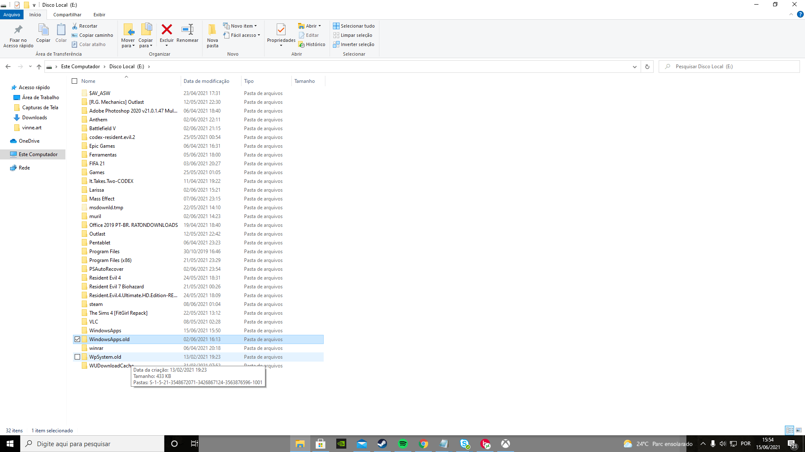Click the Copiar ribbon icon
The width and height of the screenshot is (805, 452).
click(x=43, y=33)
